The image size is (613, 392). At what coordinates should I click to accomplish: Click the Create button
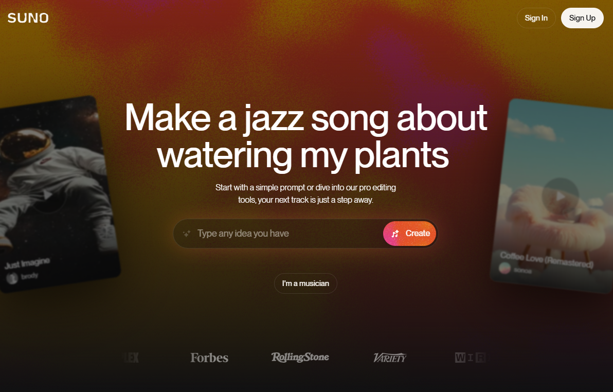(x=410, y=234)
